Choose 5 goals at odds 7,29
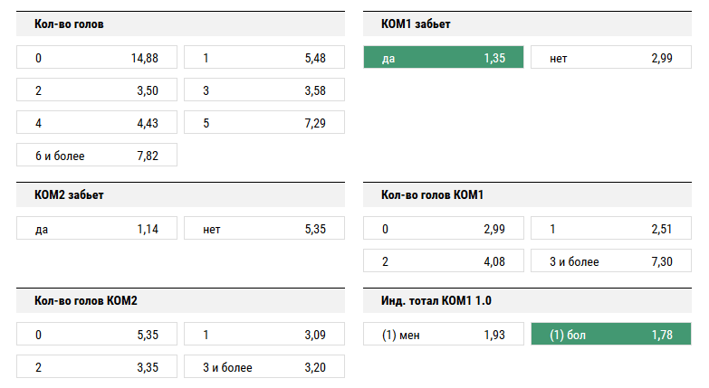Screen dimensions: 709x388 [x=264, y=122]
